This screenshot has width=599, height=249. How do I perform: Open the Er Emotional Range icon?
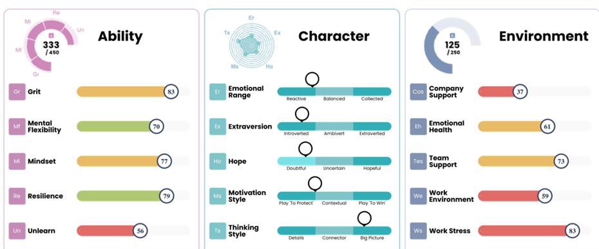pyautogui.click(x=218, y=91)
